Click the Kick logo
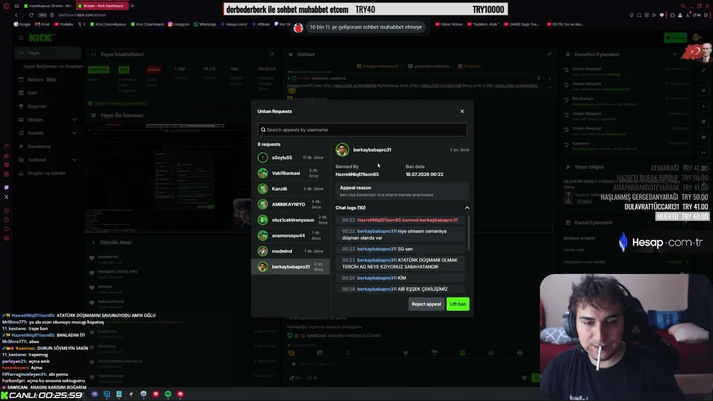Image resolution: width=713 pixels, height=401 pixels. click(43, 38)
